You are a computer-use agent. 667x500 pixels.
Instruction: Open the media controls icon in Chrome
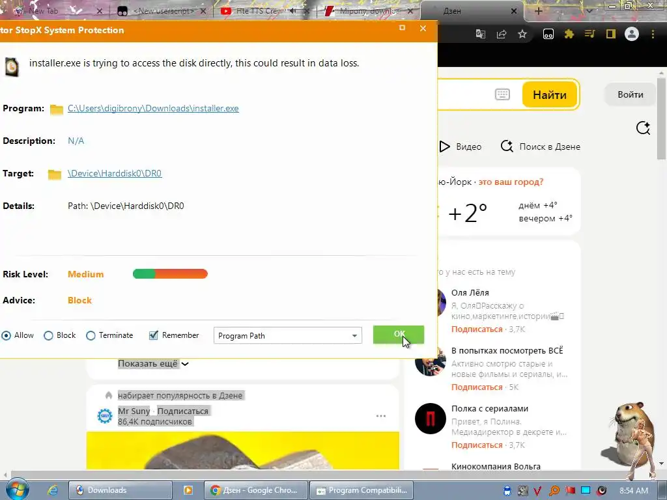point(589,34)
